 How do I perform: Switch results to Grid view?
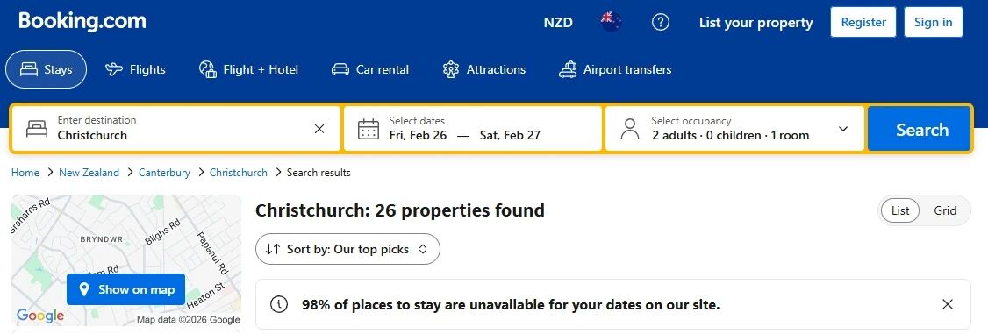coord(945,210)
